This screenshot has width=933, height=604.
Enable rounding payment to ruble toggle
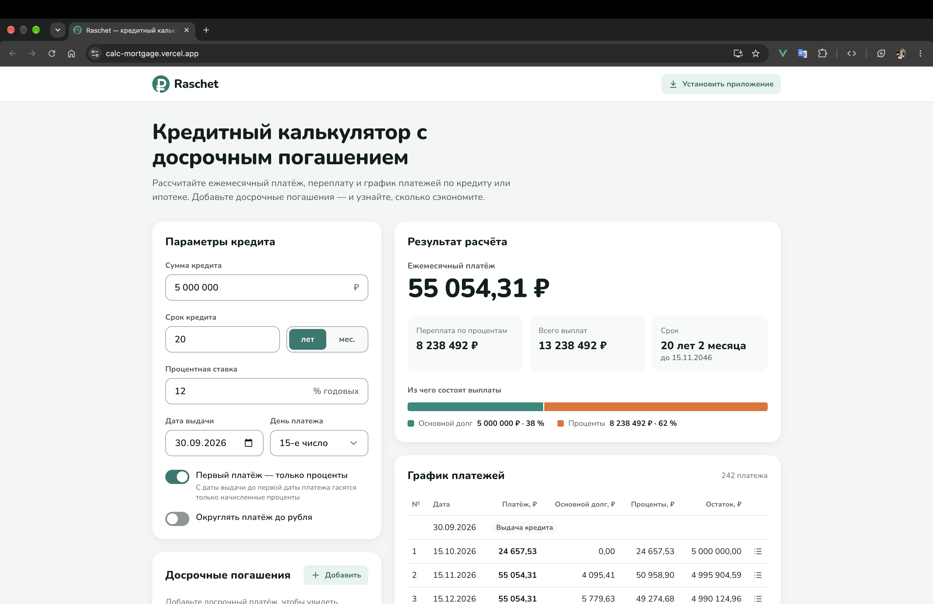click(x=177, y=519)
